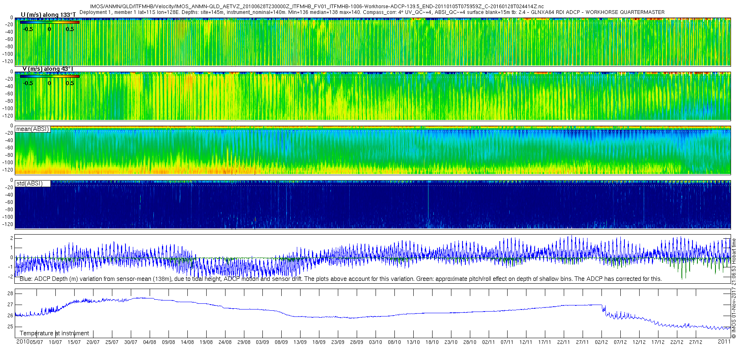
Task: Click the '-120' depth tick of U panel
Action: pyautogui.click(x=8, y=61)
